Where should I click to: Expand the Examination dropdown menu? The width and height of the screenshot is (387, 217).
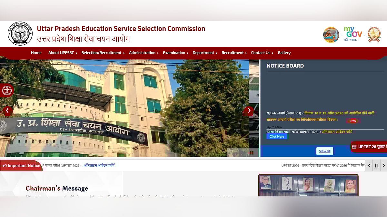[175, 53]
